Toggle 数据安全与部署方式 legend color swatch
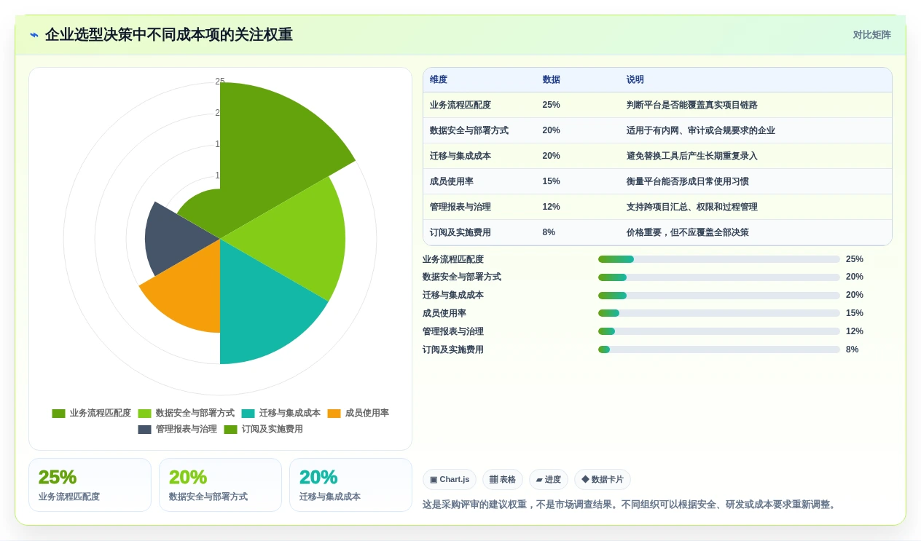Screen dimensions: 921x541 tap(144, 414)
